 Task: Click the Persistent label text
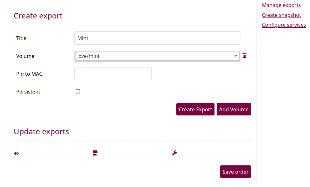[x=28, y=92]
